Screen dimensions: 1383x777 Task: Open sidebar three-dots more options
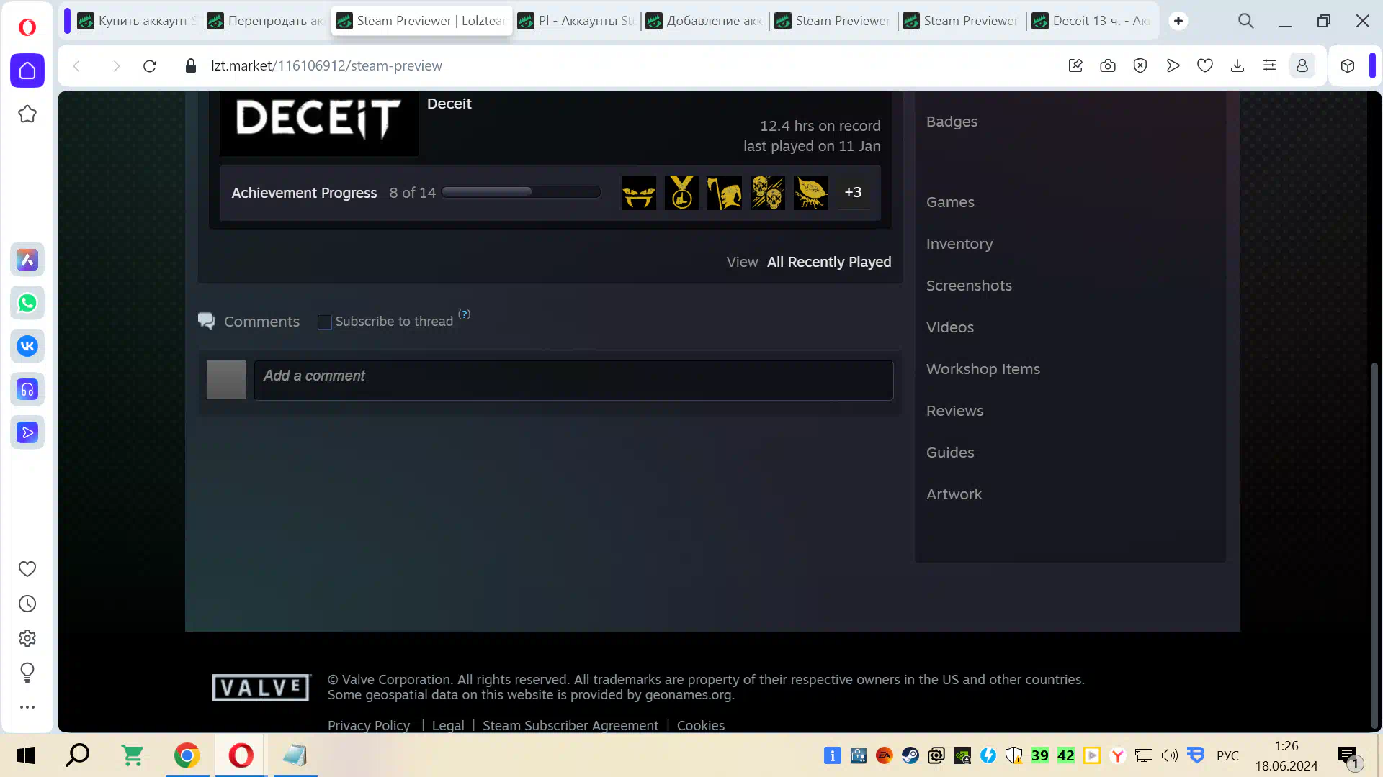coord(27,707)
